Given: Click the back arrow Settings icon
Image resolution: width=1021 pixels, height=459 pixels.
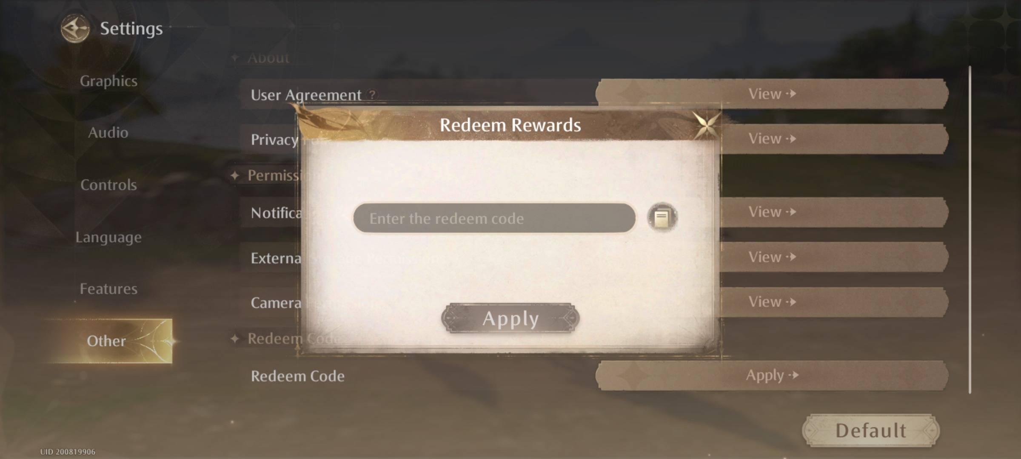Looking at the screenshot, I should [73, 28].
